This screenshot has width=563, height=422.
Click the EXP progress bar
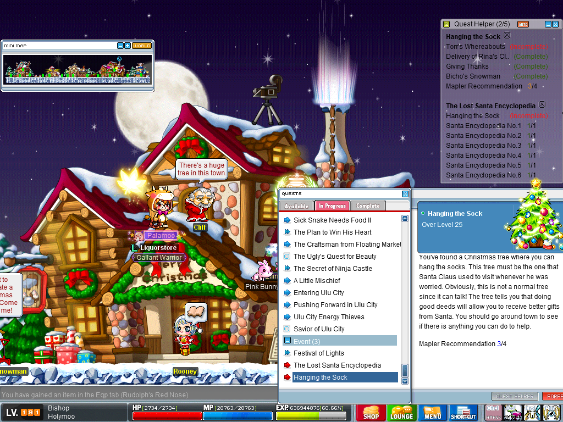click(311, 416)
